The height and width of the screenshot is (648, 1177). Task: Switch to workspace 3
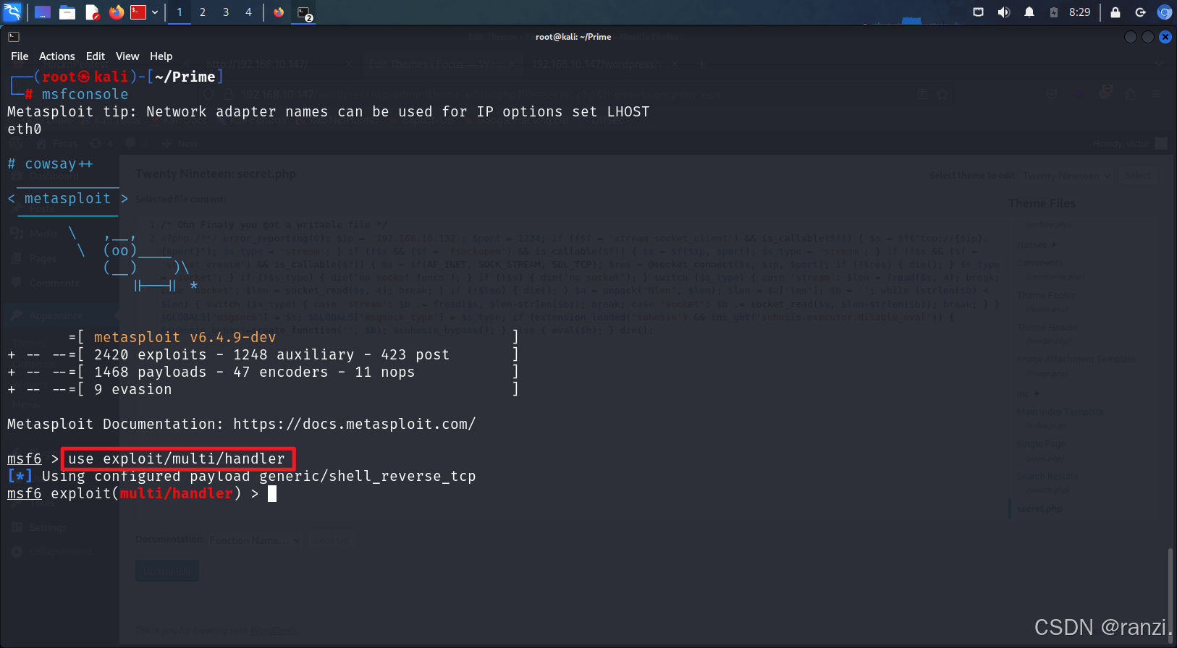click(226, 12)
